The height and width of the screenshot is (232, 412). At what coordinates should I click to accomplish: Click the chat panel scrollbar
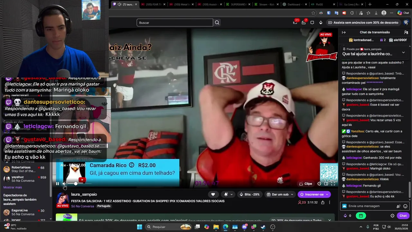410,190
